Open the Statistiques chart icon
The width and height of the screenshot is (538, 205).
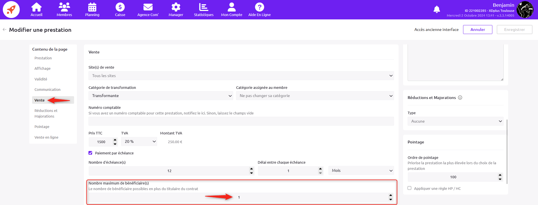click(x=203, y=7)
